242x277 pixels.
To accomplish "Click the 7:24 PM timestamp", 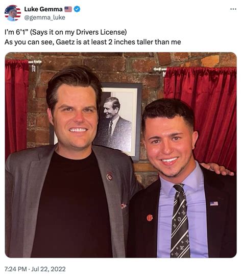I will 15,269.
